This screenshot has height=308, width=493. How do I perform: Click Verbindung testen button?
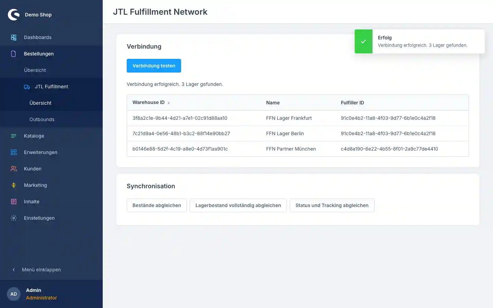tap(154, 66)
